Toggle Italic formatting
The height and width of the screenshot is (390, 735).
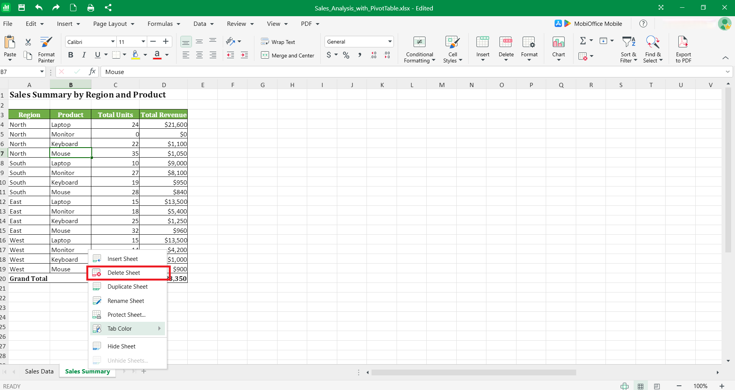point(84,55)
